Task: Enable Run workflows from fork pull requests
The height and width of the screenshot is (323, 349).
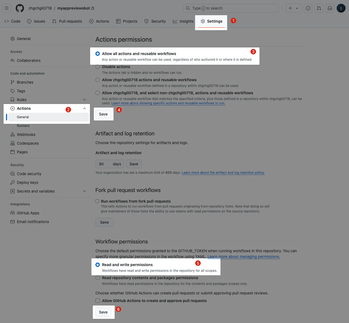Action: point(97,201)
